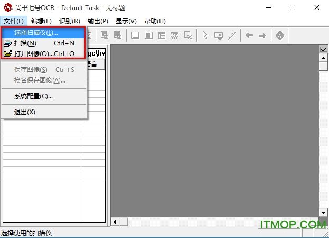
Task: Click the left arrow previous-page toolbar icon
Action: point(249,35)
